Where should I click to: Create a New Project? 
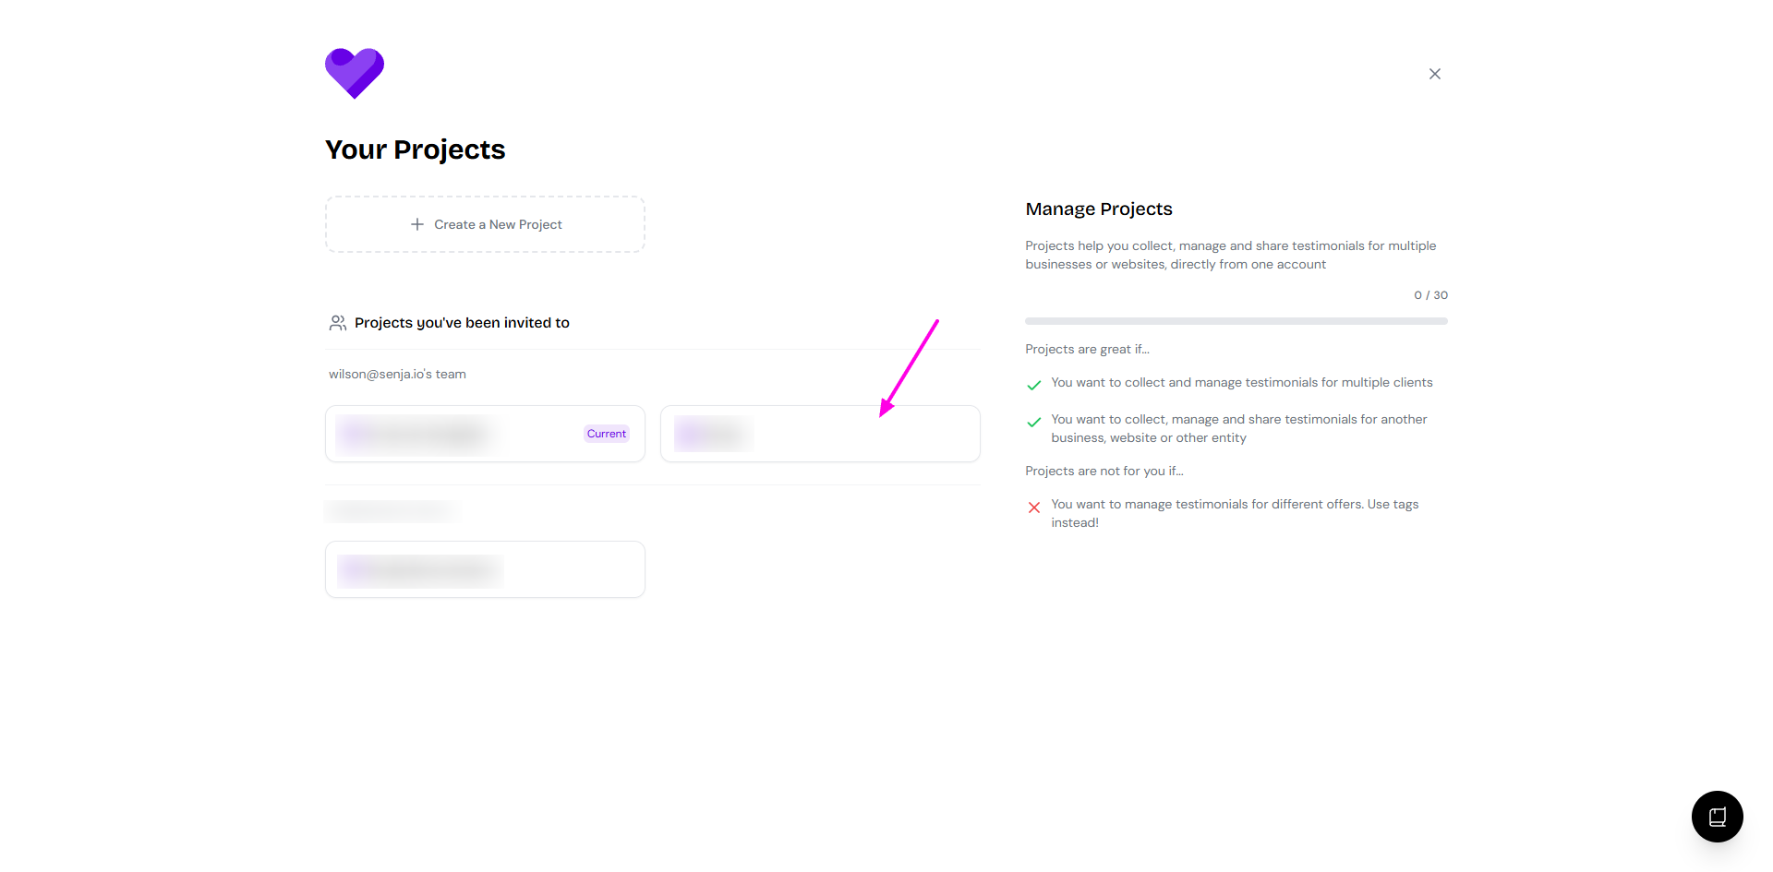coord(498,224)
